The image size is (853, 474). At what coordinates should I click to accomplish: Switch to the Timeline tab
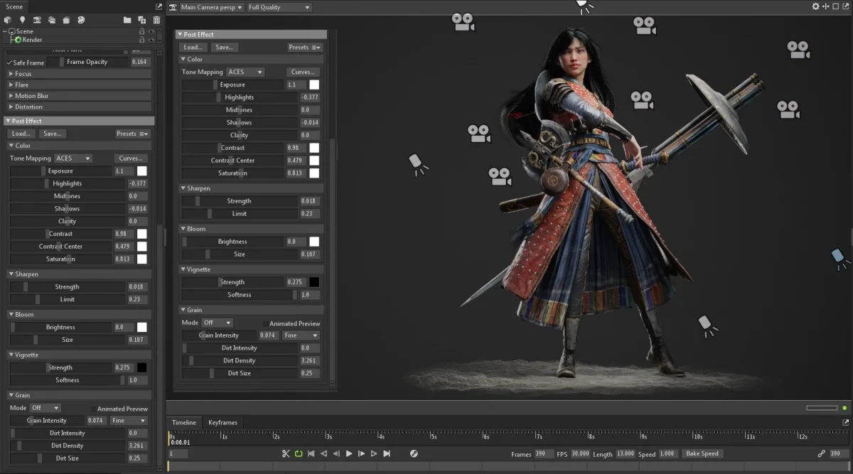(183, 422)
